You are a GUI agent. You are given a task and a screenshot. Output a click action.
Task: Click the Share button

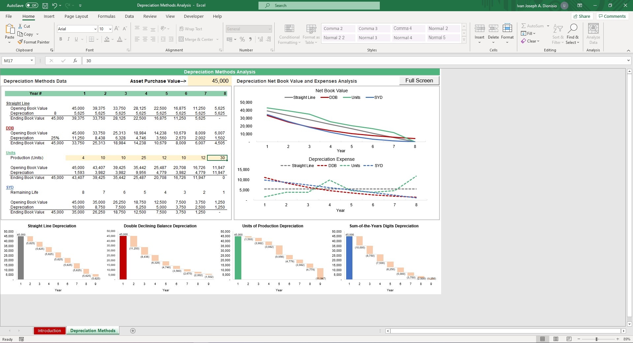pos(582,16)
